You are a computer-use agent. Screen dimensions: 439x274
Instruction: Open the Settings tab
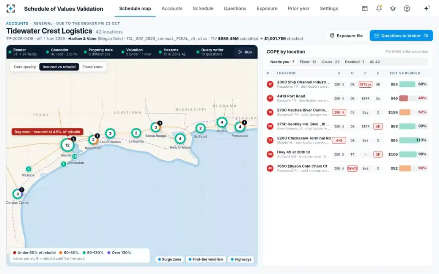pyautogui.click(x=329, y=8)
